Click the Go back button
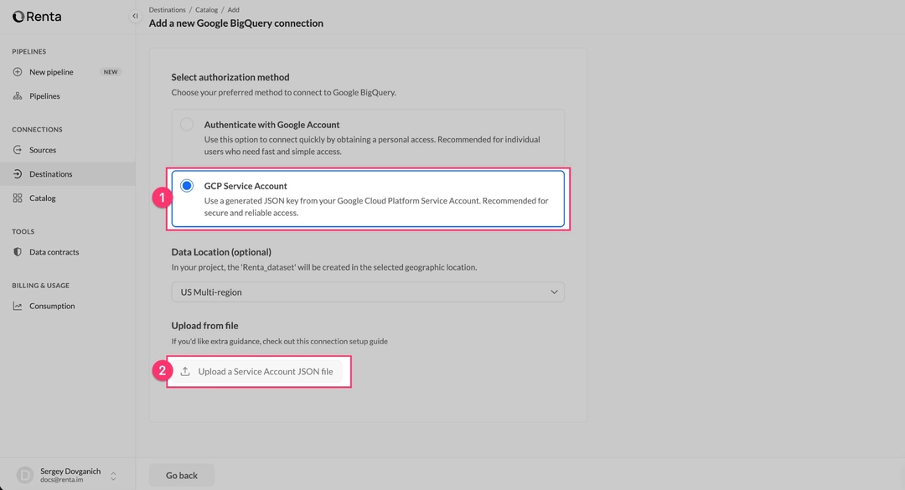This screenshot has width=905, height=490. [181, 474]
